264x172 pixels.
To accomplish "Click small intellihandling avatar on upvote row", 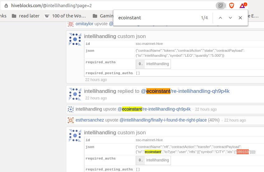I will point(71,109).
